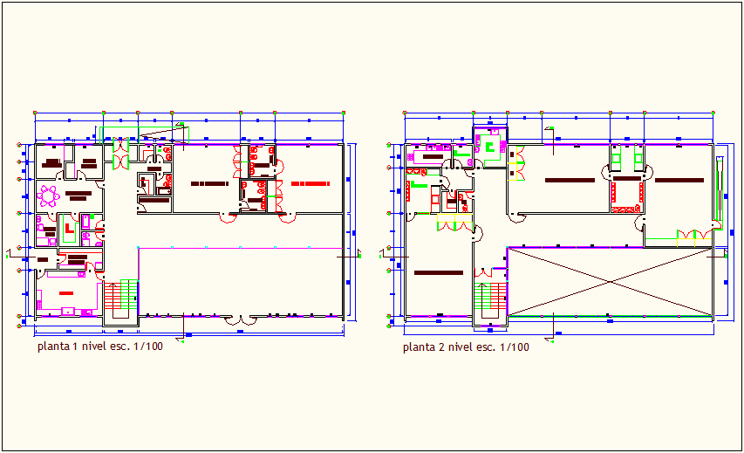Click the red label bar in planta 1's right room

[x=311, y=184]
